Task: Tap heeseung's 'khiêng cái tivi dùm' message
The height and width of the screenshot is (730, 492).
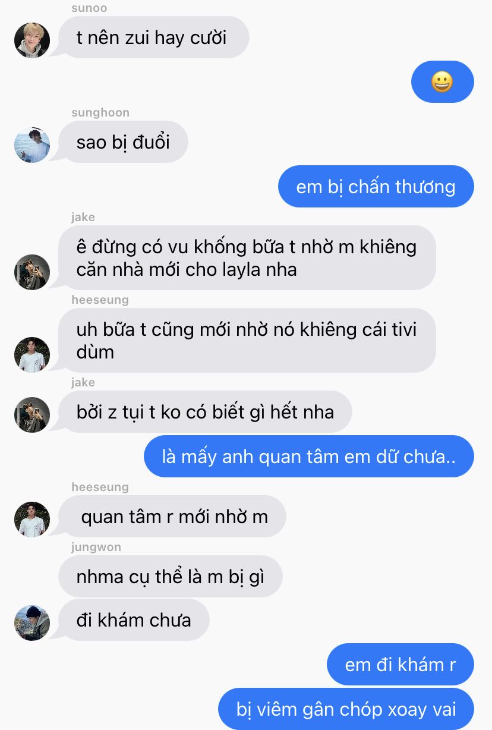Action: click(247, 340)
